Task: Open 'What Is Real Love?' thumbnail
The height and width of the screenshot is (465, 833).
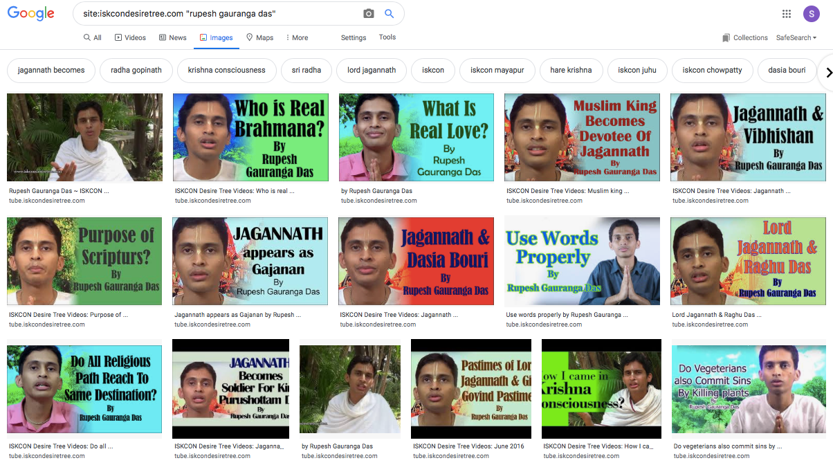Action: pos(416,138)
